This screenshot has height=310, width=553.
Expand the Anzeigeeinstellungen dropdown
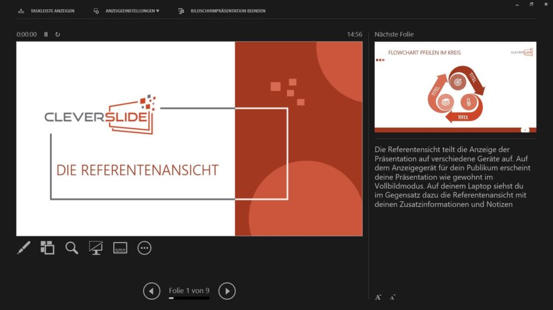click(x=132, y=11)
